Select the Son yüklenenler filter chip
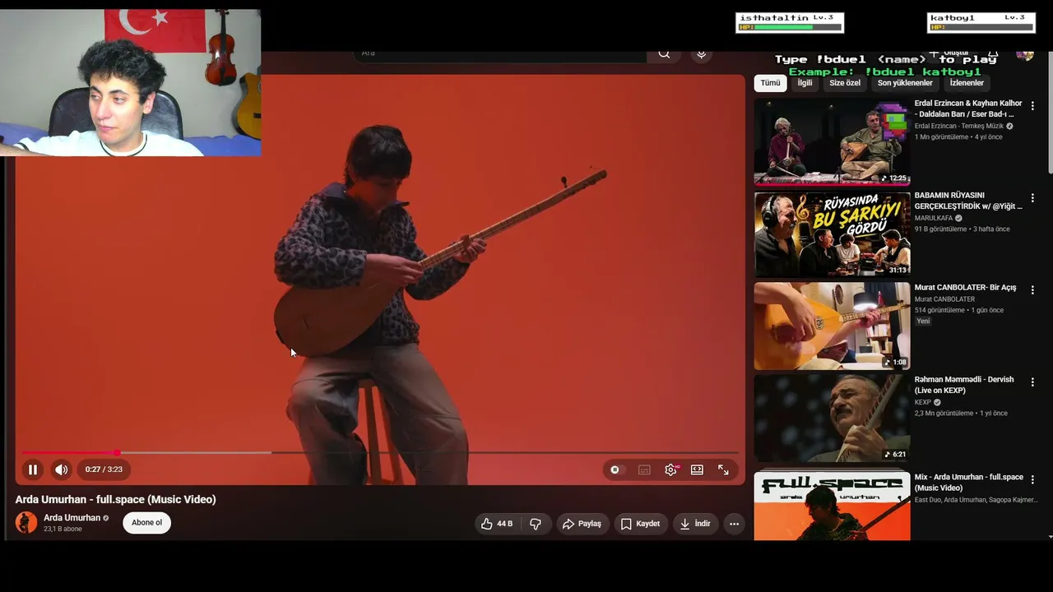The height and width of the screenshot is (592, 1053). coord(905,83)
